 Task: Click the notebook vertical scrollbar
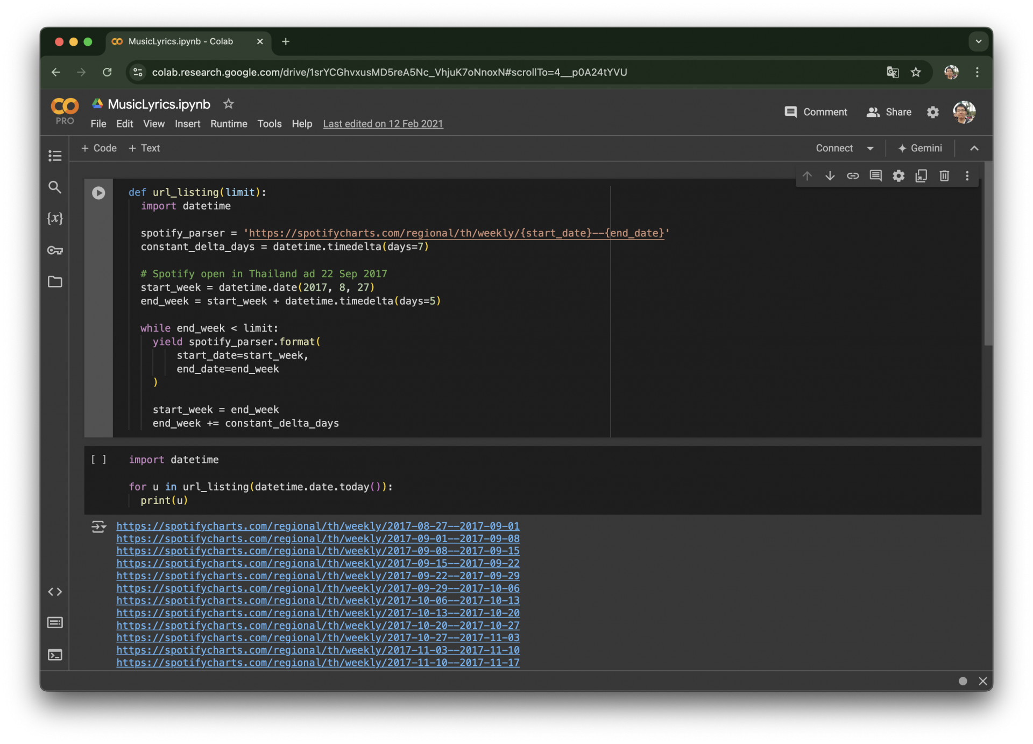point(988,254)
